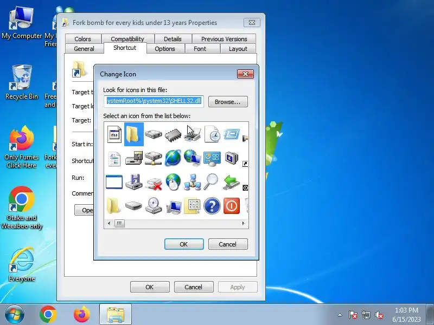
Task: Open the Details tab
Action: [173, 39]
